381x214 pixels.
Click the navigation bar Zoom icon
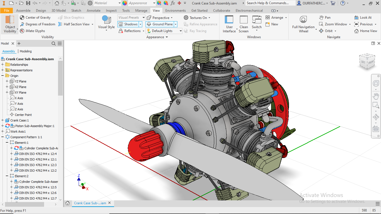tap(376, 105)
